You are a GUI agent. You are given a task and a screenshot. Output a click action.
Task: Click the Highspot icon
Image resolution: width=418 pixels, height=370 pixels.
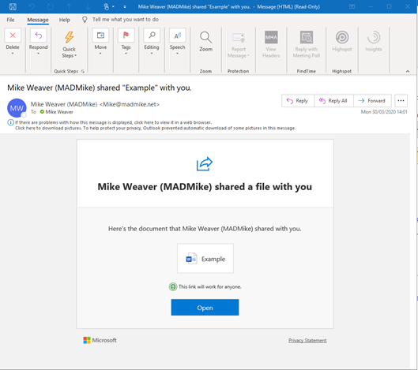pyautogui.click(x=342, y=37)
